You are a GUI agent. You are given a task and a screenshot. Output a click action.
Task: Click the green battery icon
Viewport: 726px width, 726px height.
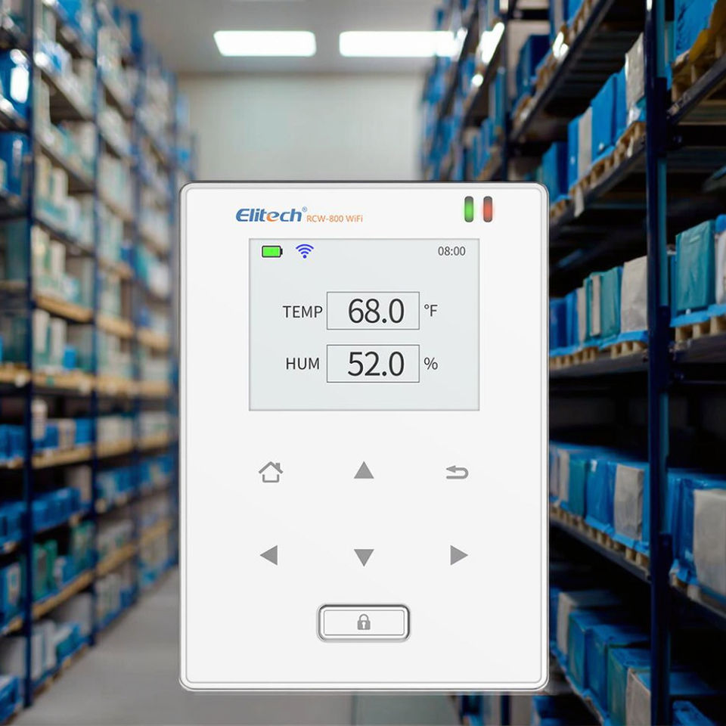coord(272,251)
